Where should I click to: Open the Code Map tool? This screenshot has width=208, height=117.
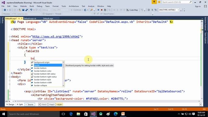click(132, 10)
